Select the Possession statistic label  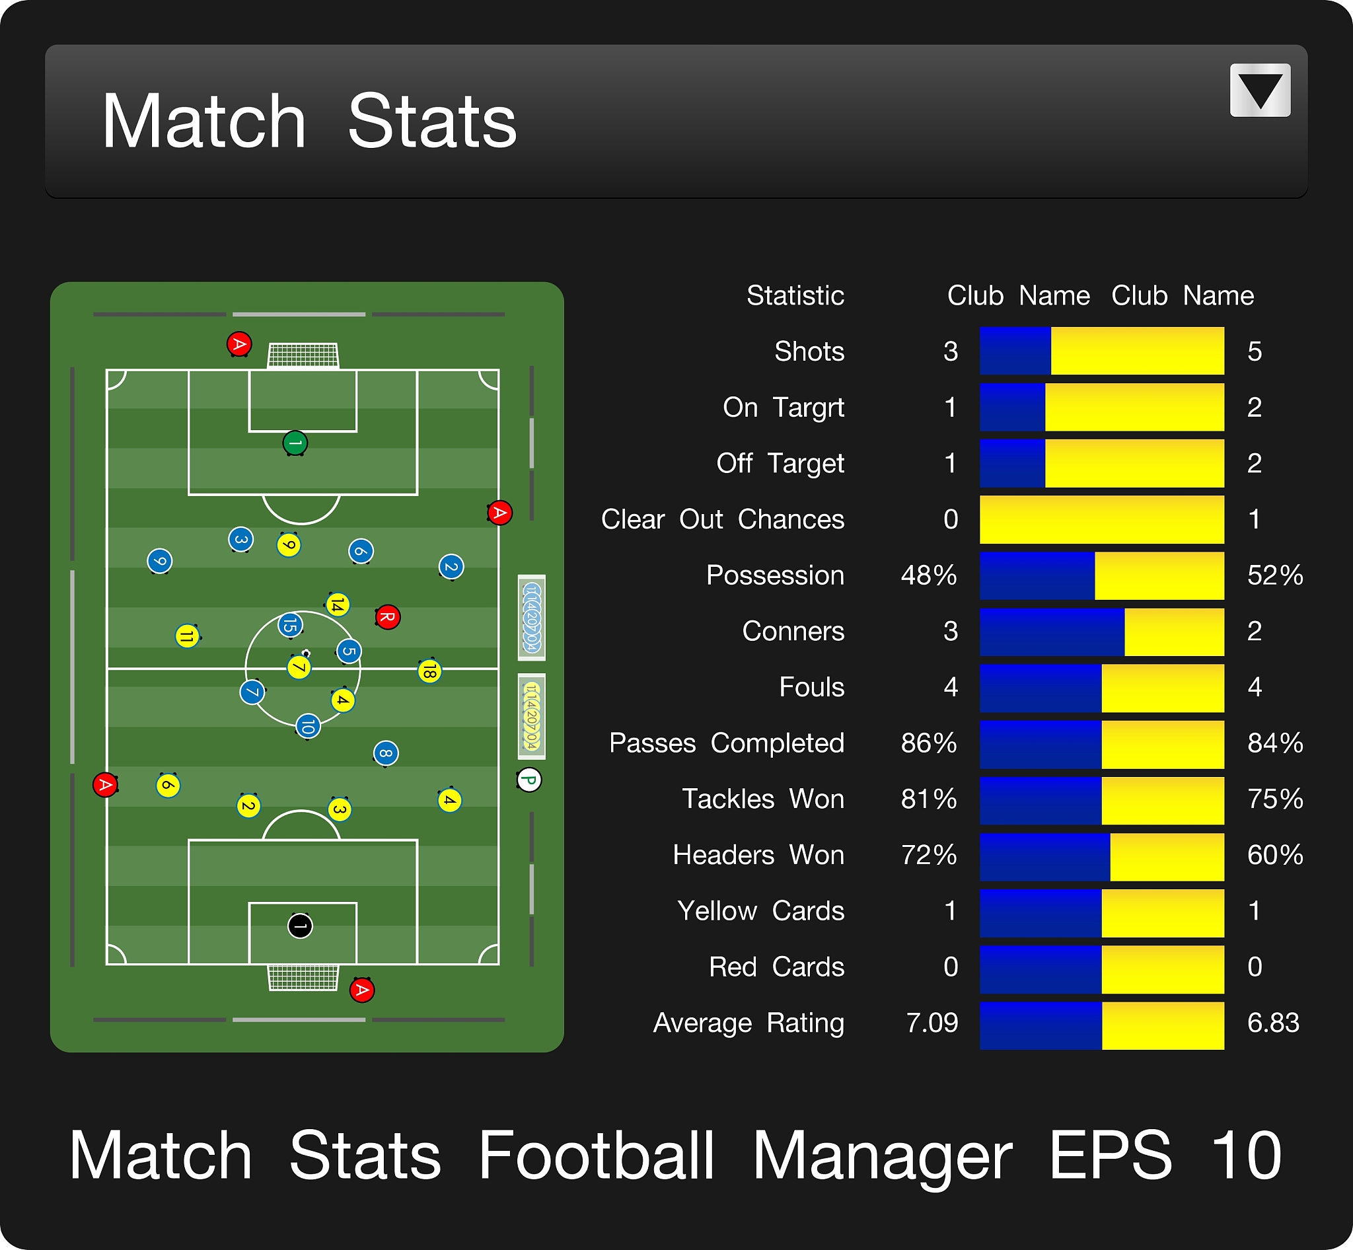pyautogui.click(x=774, y=575)
